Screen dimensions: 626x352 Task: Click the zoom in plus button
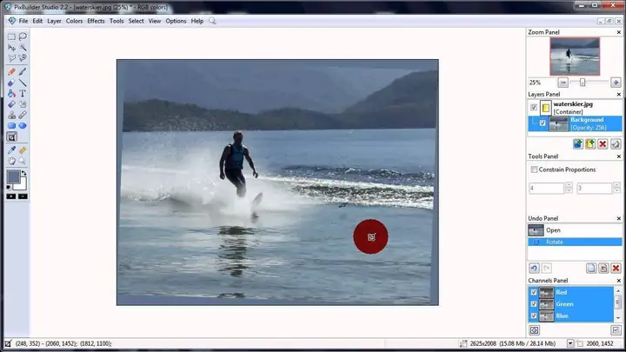[616, 83]
